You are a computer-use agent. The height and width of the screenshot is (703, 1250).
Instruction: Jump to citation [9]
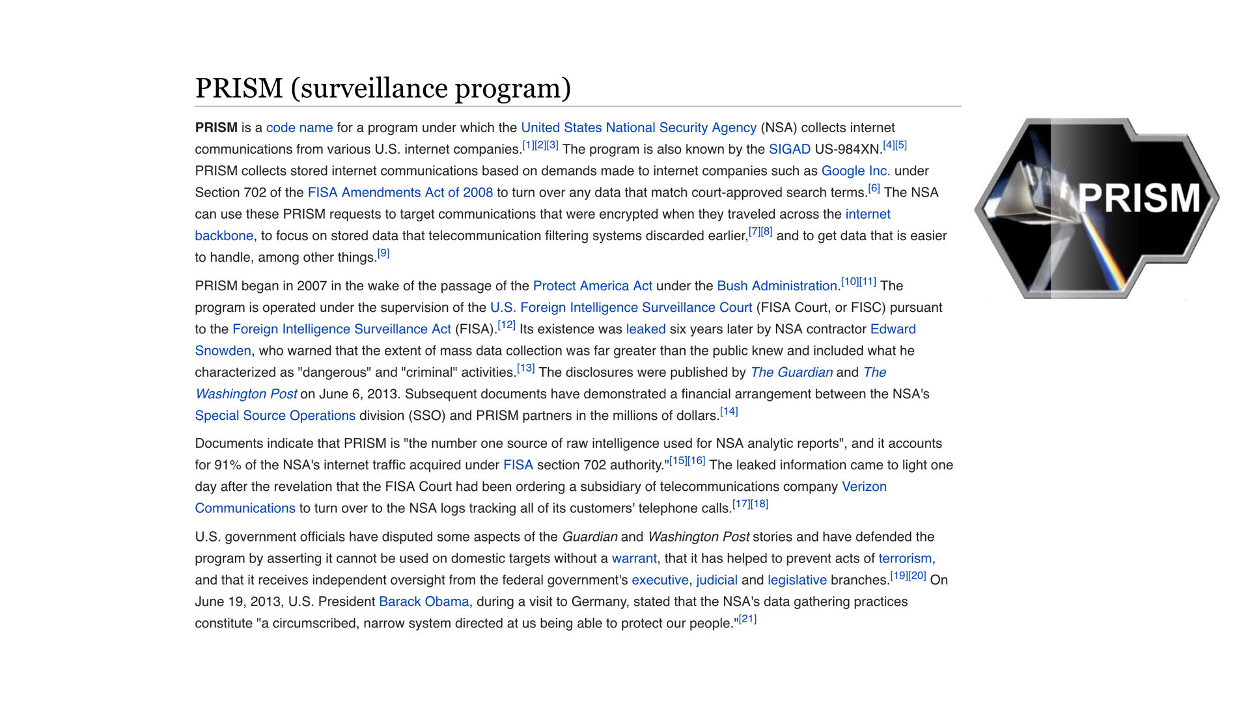point(383,253)
